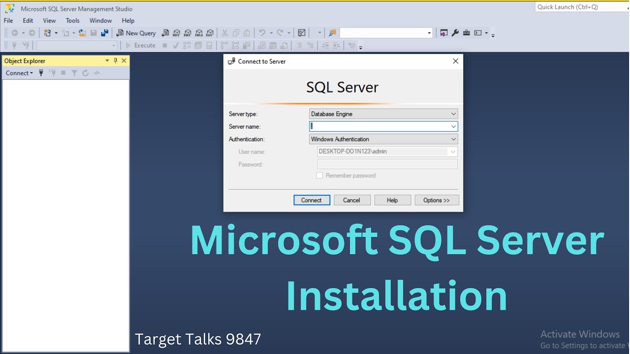Viewport: 630px width, 354px height.
Task: Click the Options >> button
Action: coord(437,200)
